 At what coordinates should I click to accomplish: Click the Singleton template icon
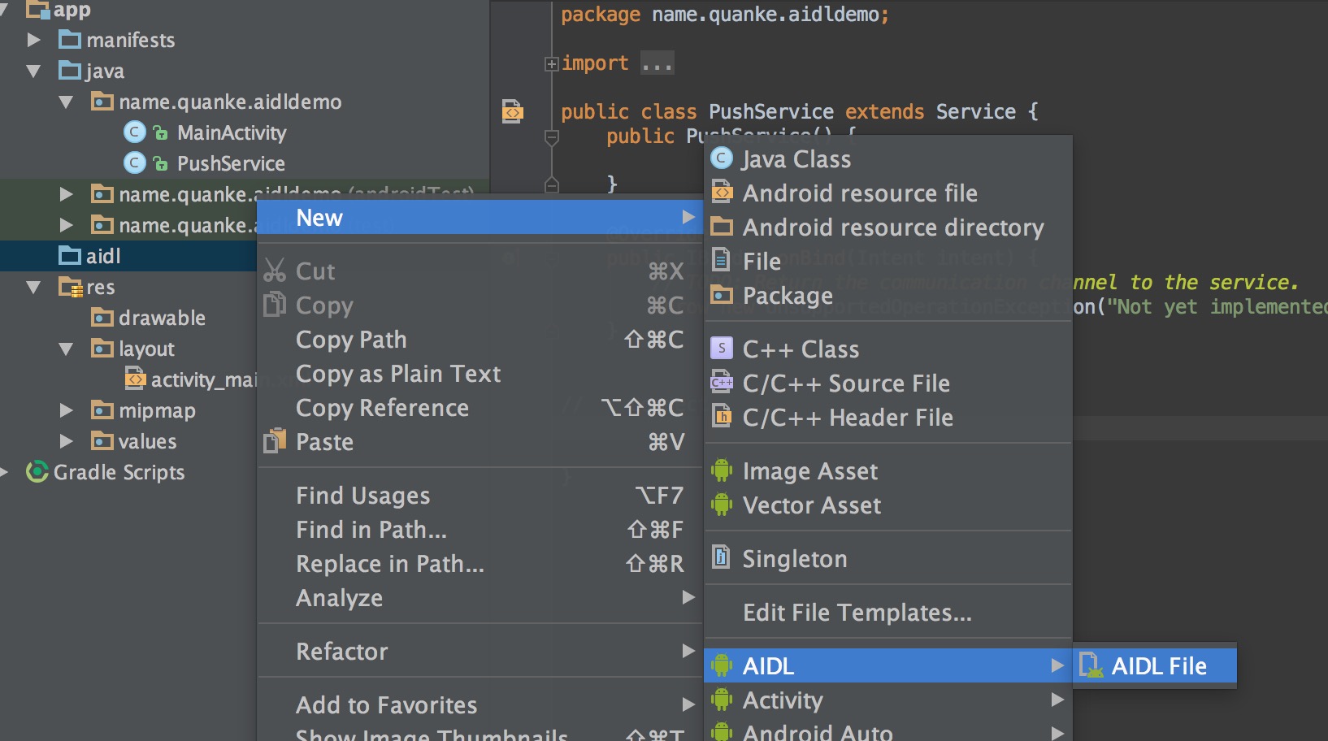pyautogui.click(x=721, y=558)
